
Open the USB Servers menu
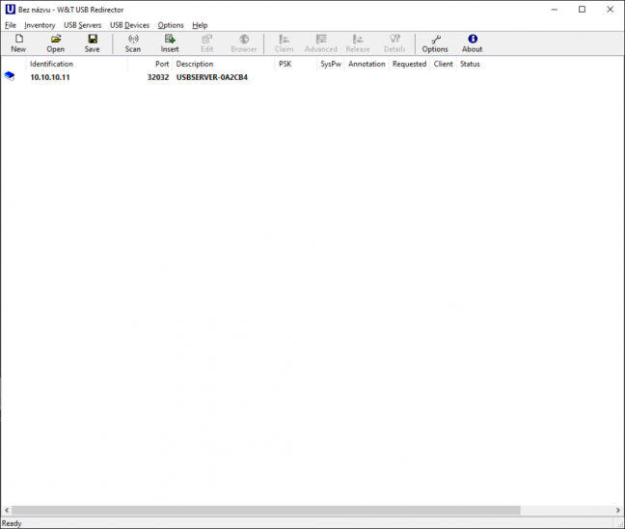pyautogui.click(x=83, y=25)
